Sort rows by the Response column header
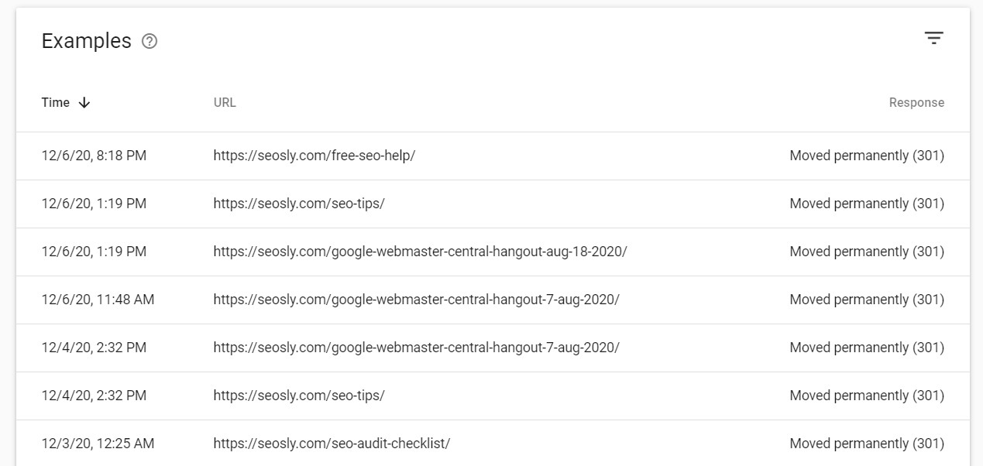Image resolution: width=983 pixels, height=466 pixels. pyautogui.click(x=916, y=102)
